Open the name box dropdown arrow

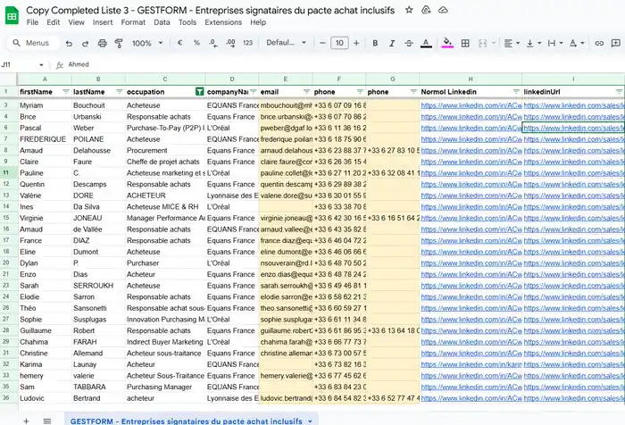click(41, 64)
